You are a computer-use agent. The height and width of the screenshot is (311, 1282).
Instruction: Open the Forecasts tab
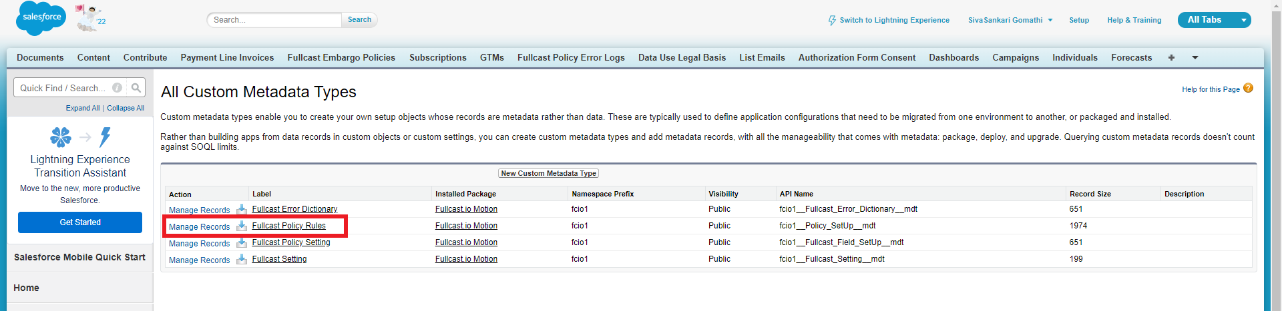click(1131, 57)
